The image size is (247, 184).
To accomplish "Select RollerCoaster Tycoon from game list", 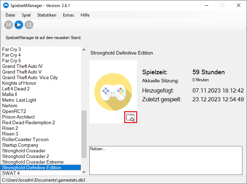I will 25,139.
